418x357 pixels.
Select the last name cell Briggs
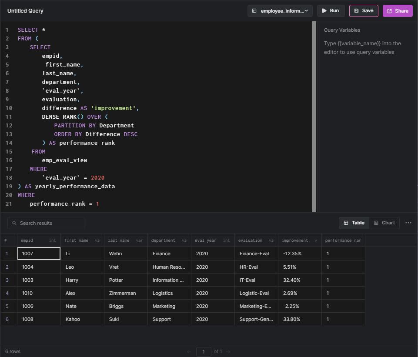click(126, 306)
